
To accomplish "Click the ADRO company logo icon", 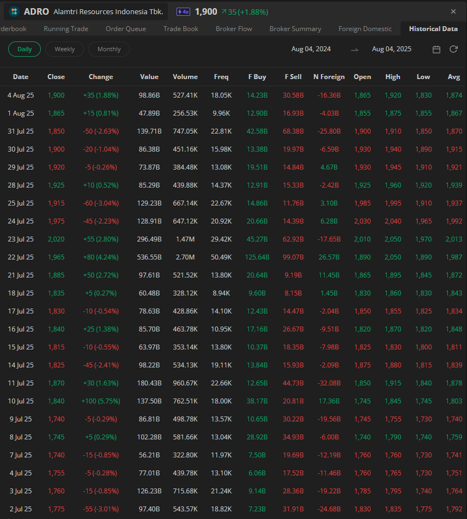I will pyautogui.click(x=14, y=11).
